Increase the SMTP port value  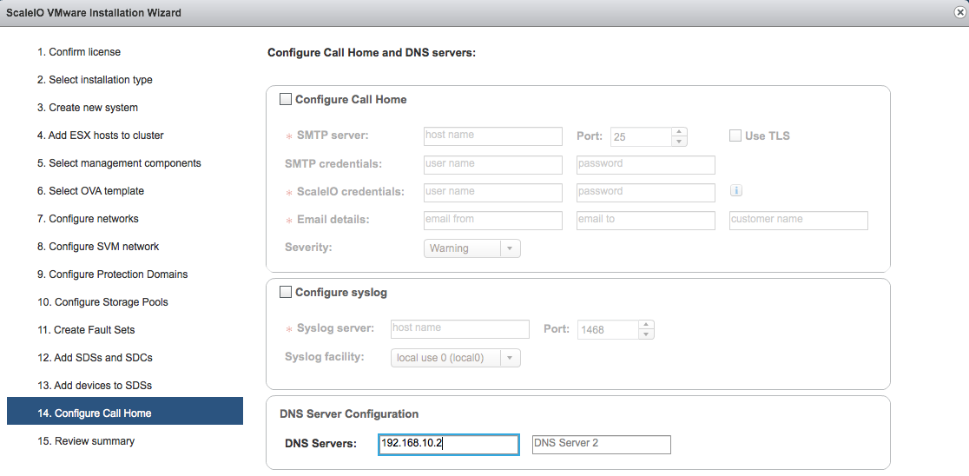680,132
